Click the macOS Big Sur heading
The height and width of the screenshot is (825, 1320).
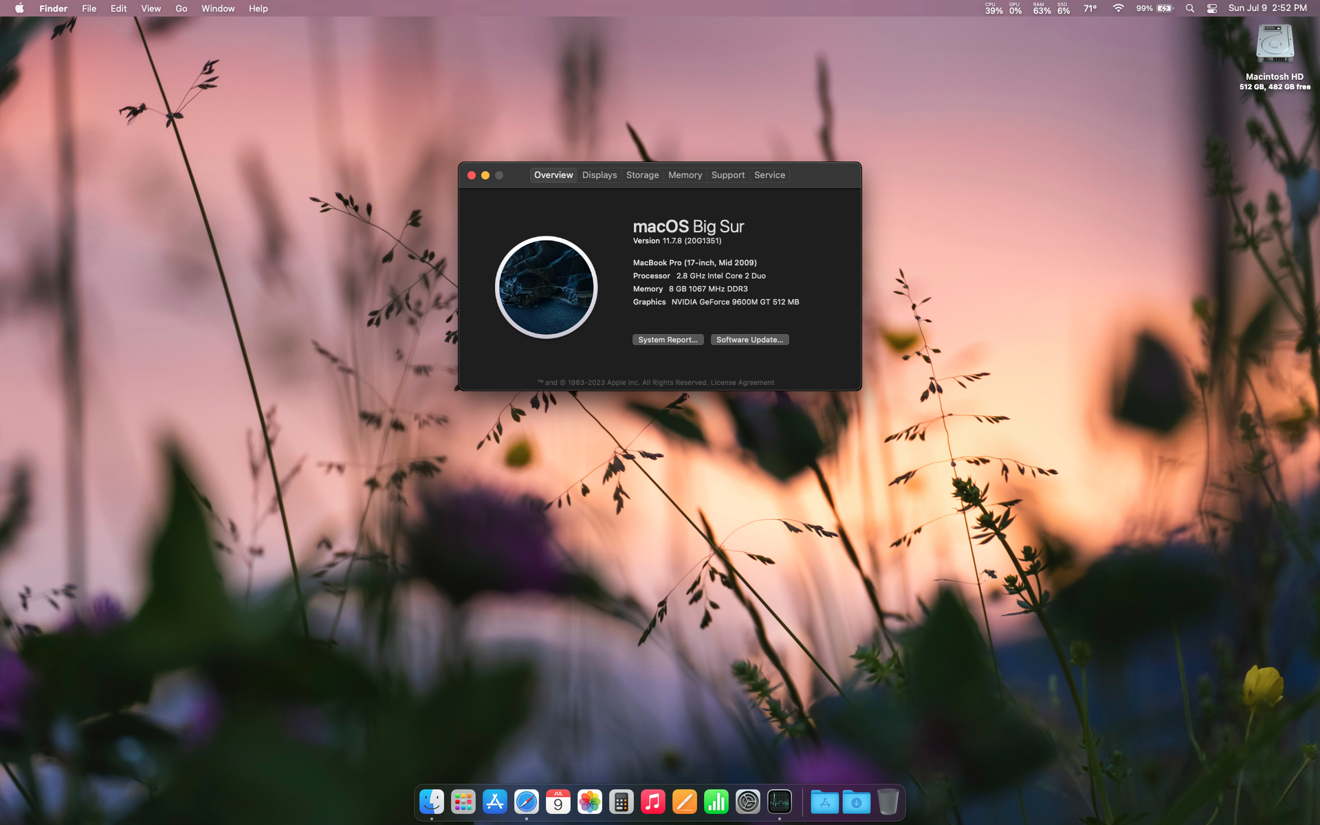click(688, 226)
